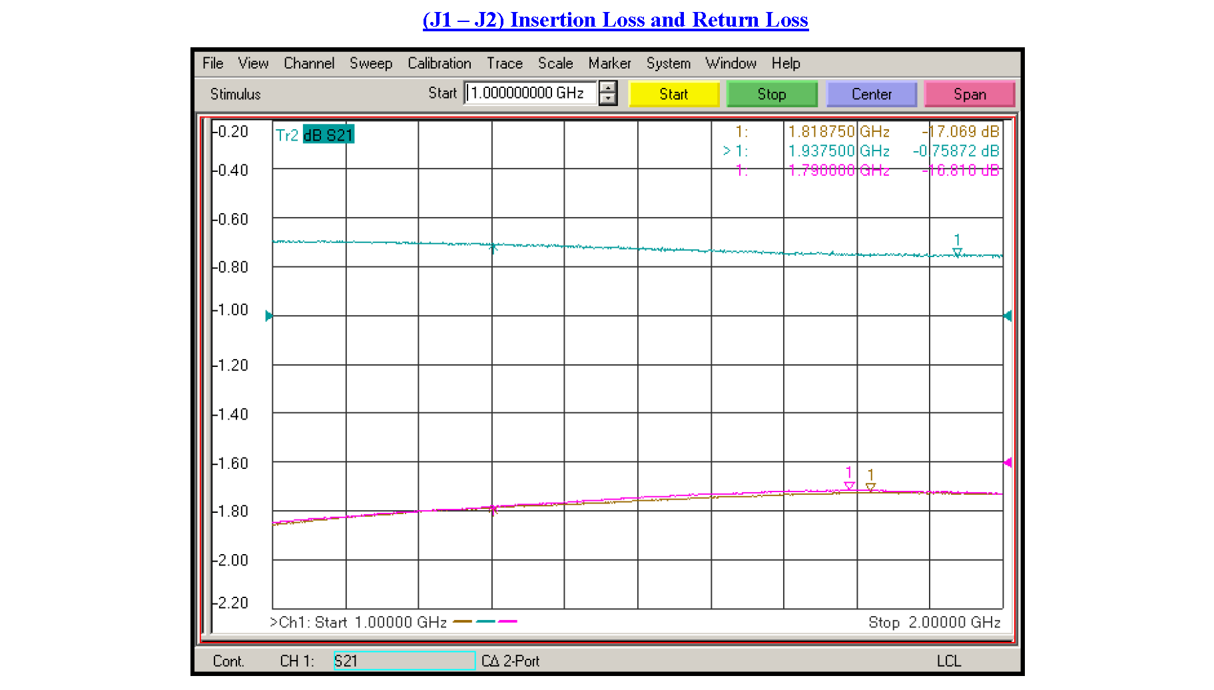Click the teal trace legend dash near Ch1 label
The height and width of the screenshot is (690, 1214).
click(x=485, y=621)
